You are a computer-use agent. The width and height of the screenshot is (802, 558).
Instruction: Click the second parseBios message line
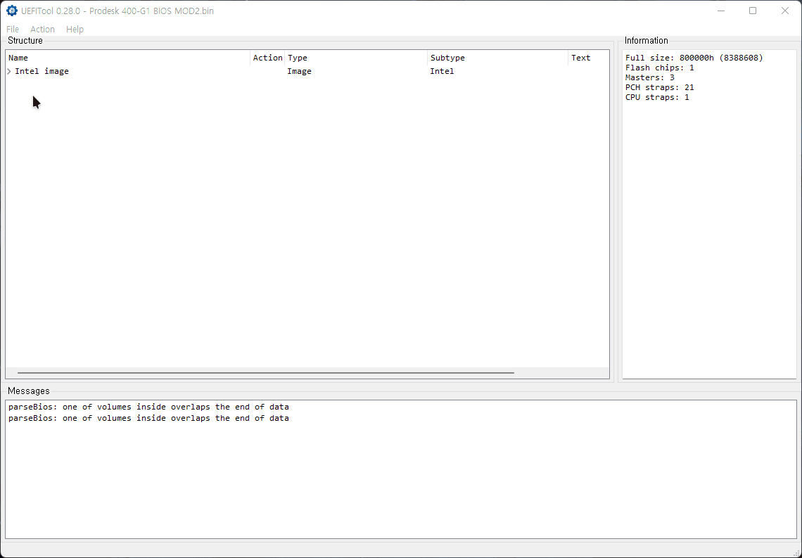pos(149,419)
